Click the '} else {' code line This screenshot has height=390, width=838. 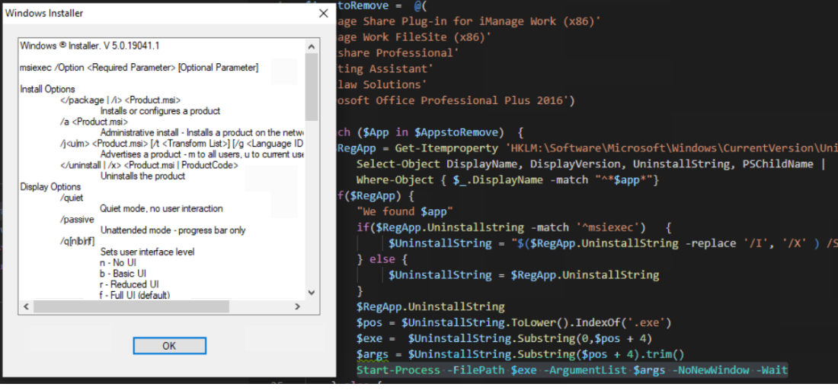(382, 259)
